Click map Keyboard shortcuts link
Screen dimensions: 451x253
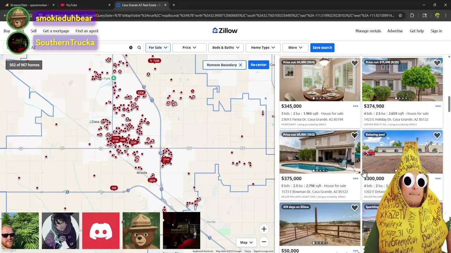click(x=203, y=251)
